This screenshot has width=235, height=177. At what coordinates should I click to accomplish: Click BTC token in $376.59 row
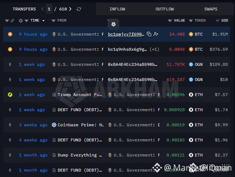click(x=196, y=49)
